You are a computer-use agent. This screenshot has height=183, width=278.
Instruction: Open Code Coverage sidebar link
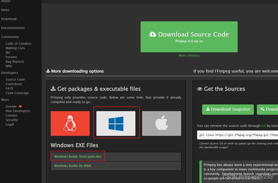point(17,93)
